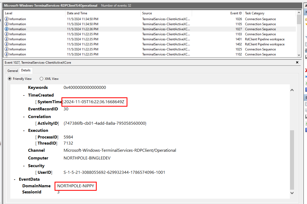The height and width of the screenshot is (204, 307).
Task: Select the XML View radio button
Action: pyautogui.click(x=41, y=79)
